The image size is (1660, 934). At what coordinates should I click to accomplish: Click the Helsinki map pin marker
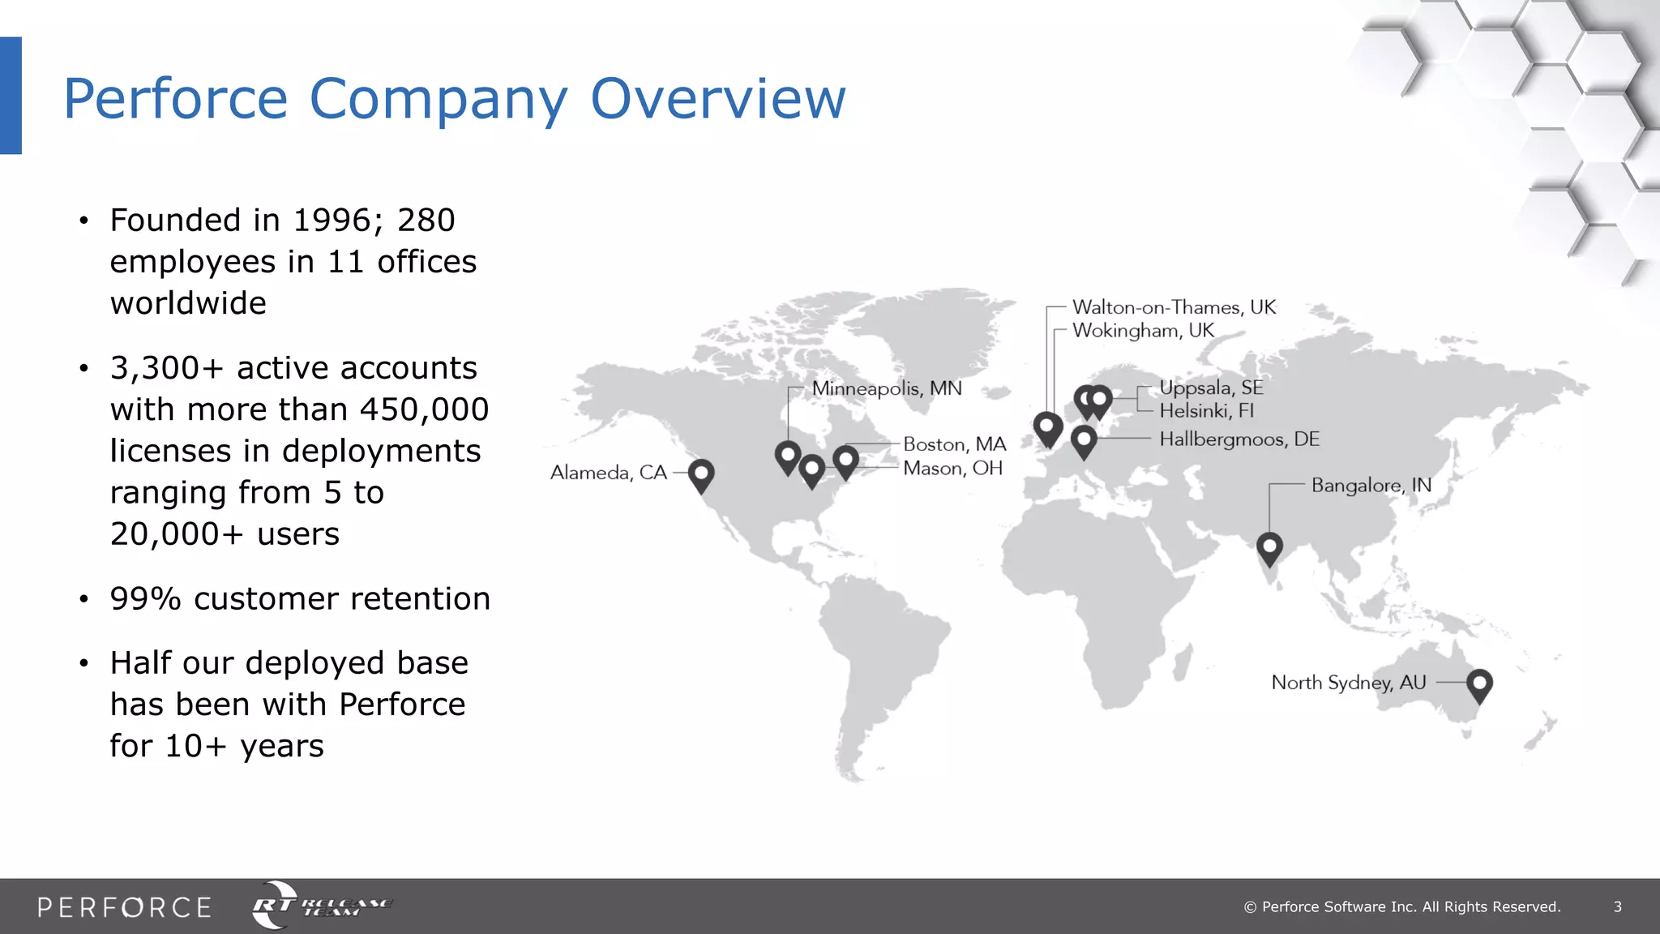click(x=1100, y=401)
